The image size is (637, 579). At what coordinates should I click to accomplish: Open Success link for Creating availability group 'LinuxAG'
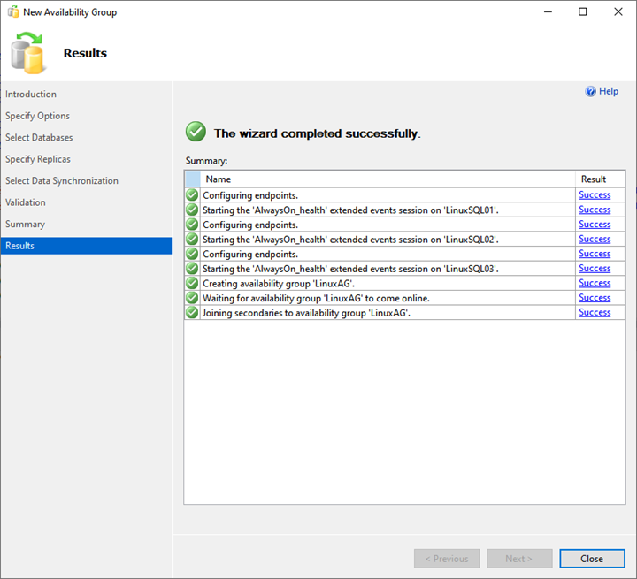595,283
